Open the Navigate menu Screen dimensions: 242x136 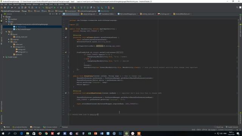point(16,4)
